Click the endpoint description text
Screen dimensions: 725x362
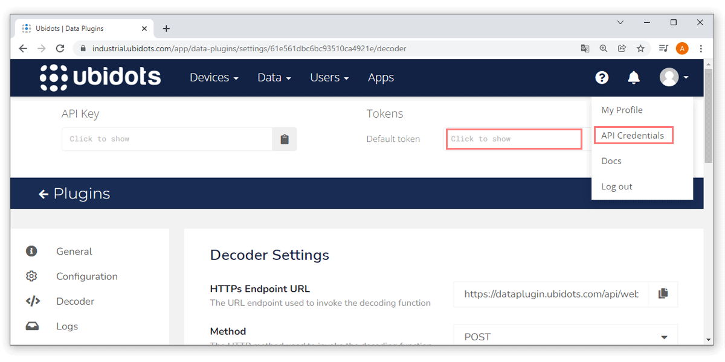(320, 303)
